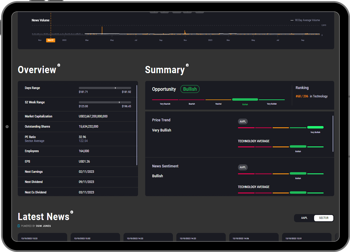Open the Summary info tooltip icon
This screenshot has height=252, width=350.
click(187, 65)
